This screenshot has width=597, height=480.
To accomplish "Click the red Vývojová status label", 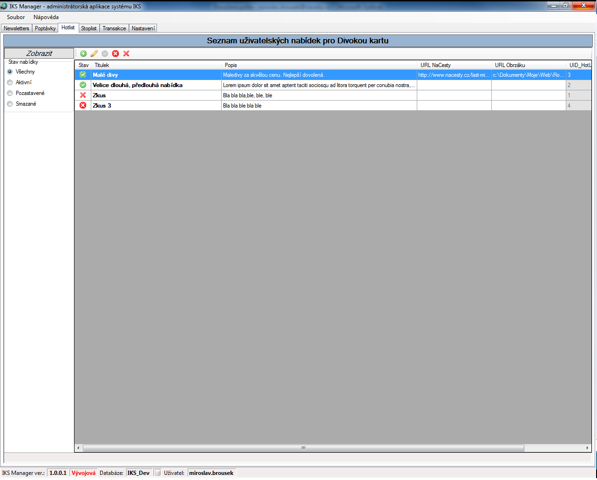I will coord(83,473).
